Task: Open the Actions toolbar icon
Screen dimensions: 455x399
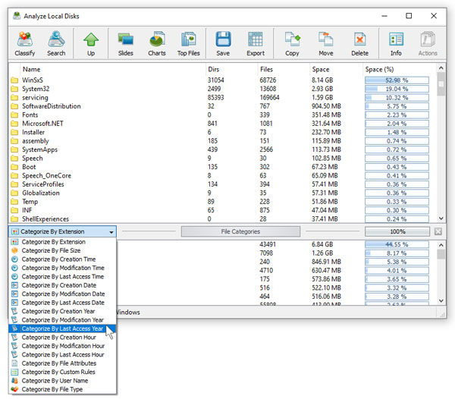Action: tap(428, 43)
